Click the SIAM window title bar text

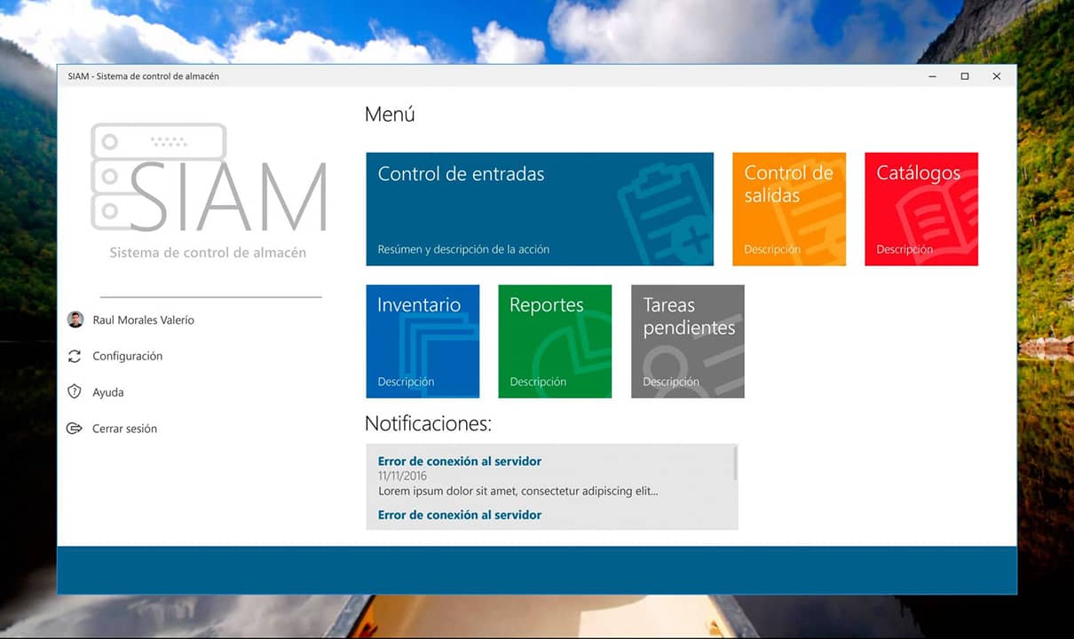[x=143, y=76]
